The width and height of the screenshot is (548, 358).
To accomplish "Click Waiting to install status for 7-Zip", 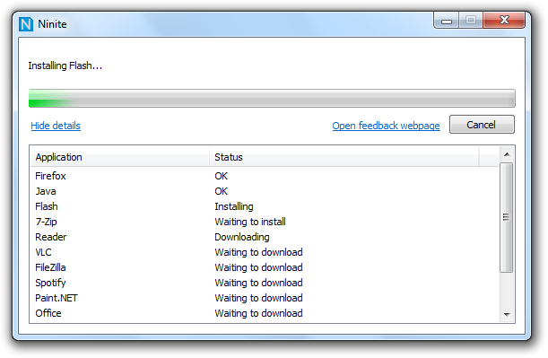I will pos(250,222).
